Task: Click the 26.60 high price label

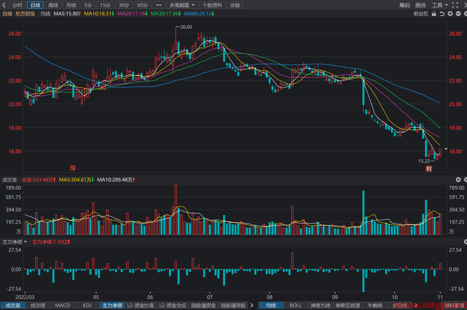Action: 184,27
